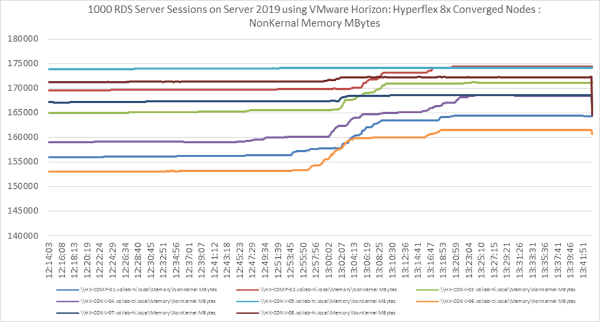Click the 13:16:47 time axis label
The height and width of the screenshot is (322, 600).
click(x=431, y=260)
